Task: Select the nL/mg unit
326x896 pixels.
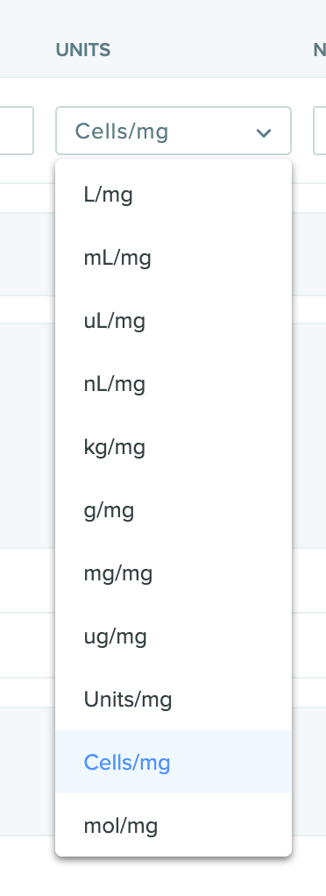Action: [174, 384]
